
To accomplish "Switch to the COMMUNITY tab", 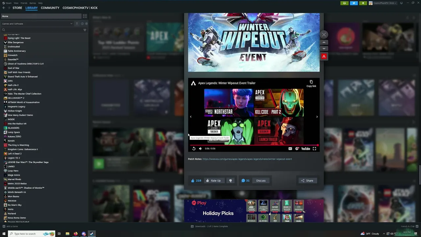I will tap(50, 8).
